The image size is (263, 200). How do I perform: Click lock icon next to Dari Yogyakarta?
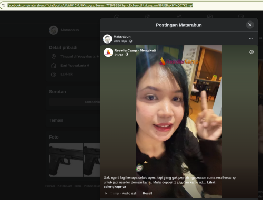(x=88, y=65)
